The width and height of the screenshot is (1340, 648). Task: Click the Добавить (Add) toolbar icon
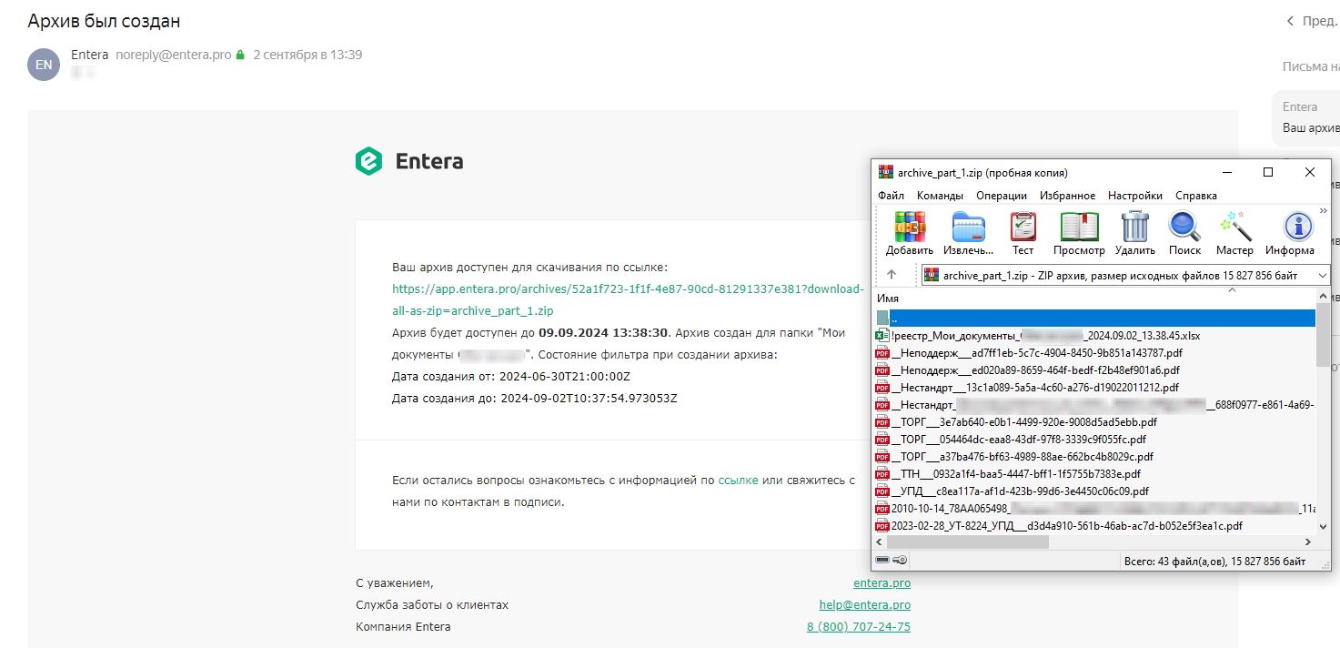tap(910, 233)
